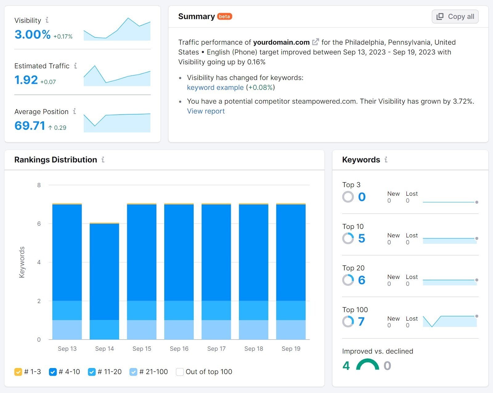Click the keyword example link
This screenshot has height=393, width=493.
tap(215, 88)
